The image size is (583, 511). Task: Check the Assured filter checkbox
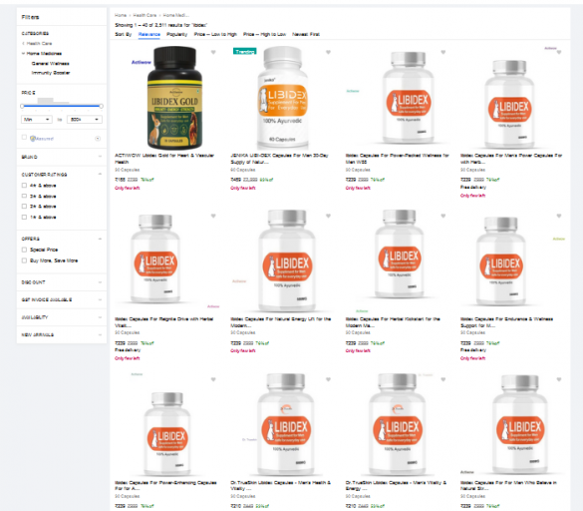tap(24, 138)
